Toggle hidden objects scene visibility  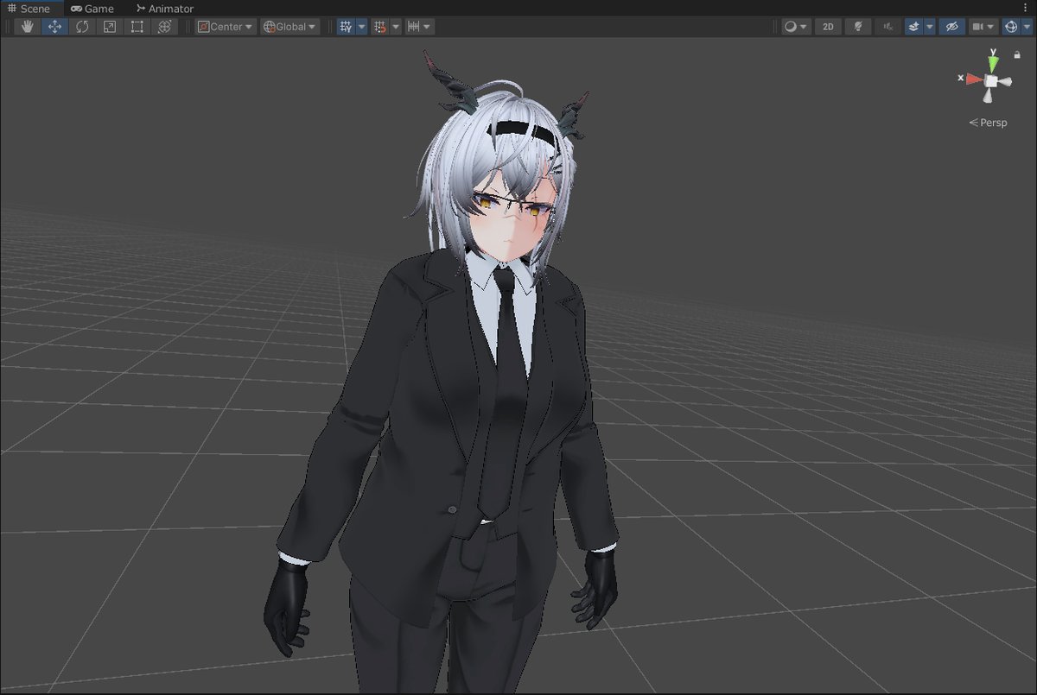[x=951, y=27]
